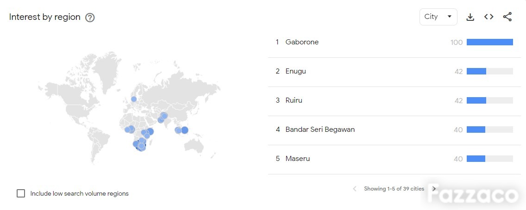Open the Ruiru row
526x210 pixels.
tap(394, 100)
